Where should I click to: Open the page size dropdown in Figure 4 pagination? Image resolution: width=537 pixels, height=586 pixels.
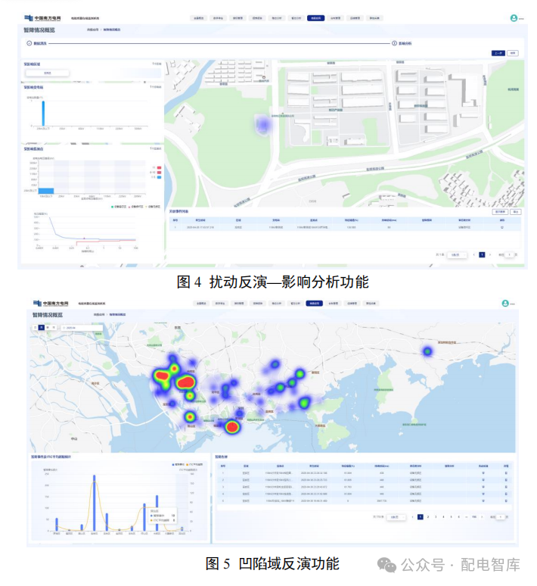click(455, 255)
